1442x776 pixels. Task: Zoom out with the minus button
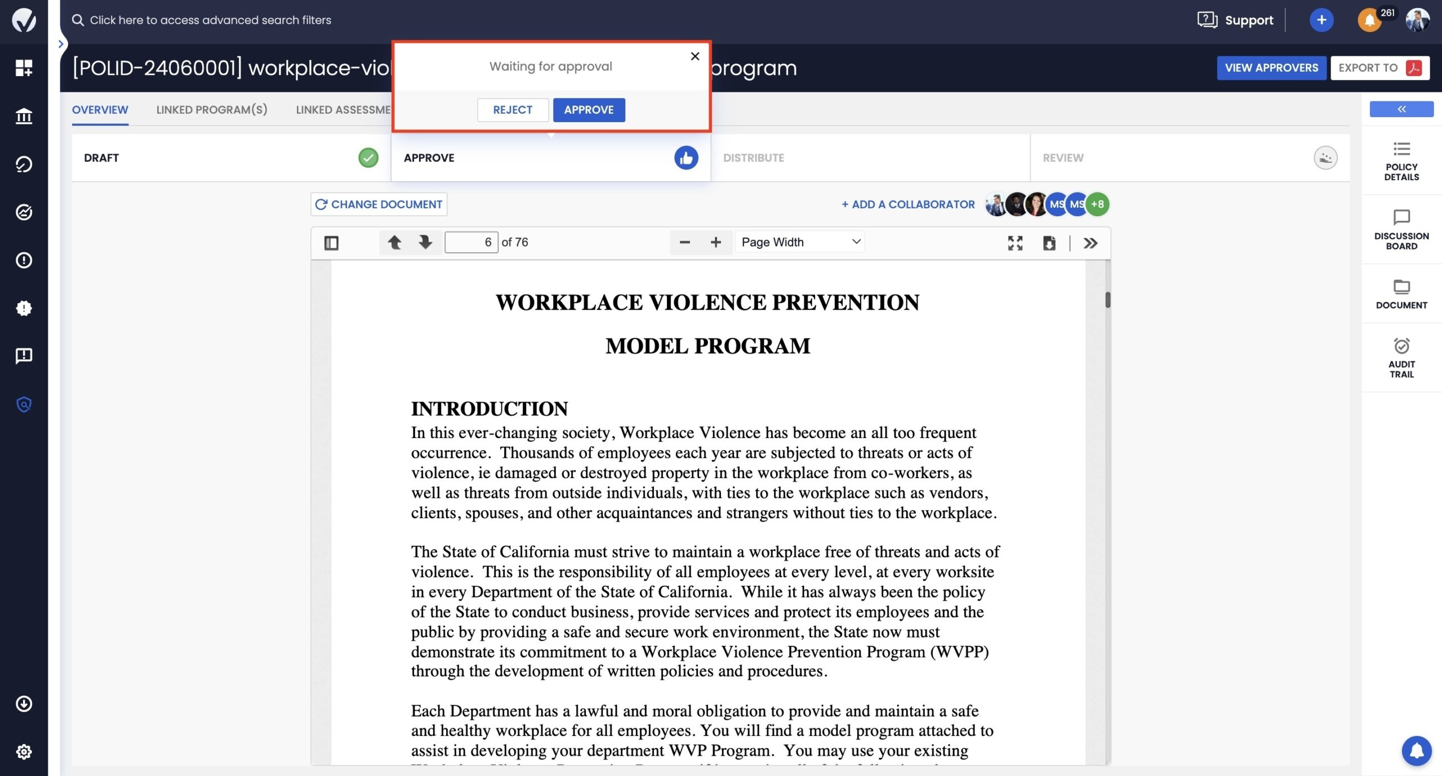click(685, 243)
